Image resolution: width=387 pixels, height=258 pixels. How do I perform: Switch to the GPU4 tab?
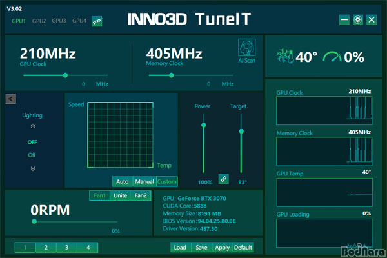click(x=79, y=21)
